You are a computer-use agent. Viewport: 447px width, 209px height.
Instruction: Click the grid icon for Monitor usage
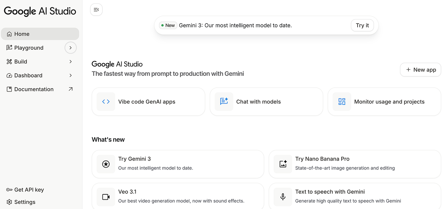(342, 102)
